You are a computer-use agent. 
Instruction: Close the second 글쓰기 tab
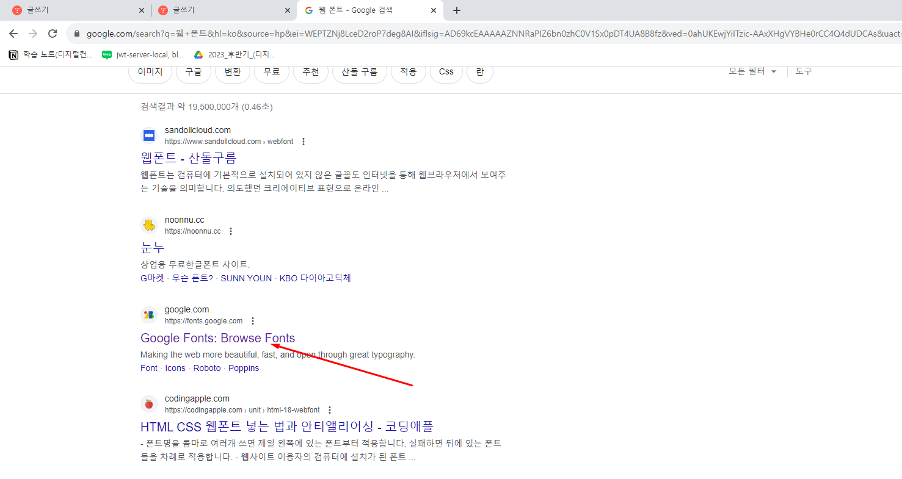[288, 10]
